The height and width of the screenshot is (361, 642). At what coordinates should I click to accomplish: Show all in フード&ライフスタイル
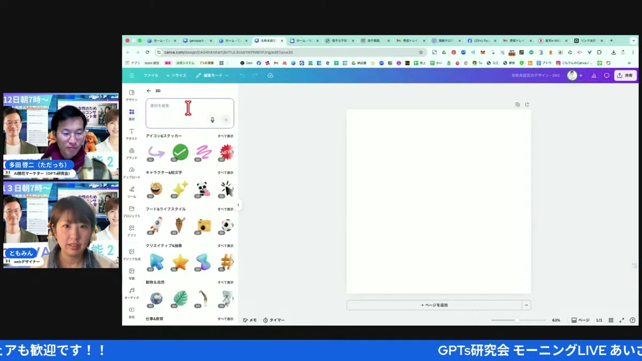225,209
